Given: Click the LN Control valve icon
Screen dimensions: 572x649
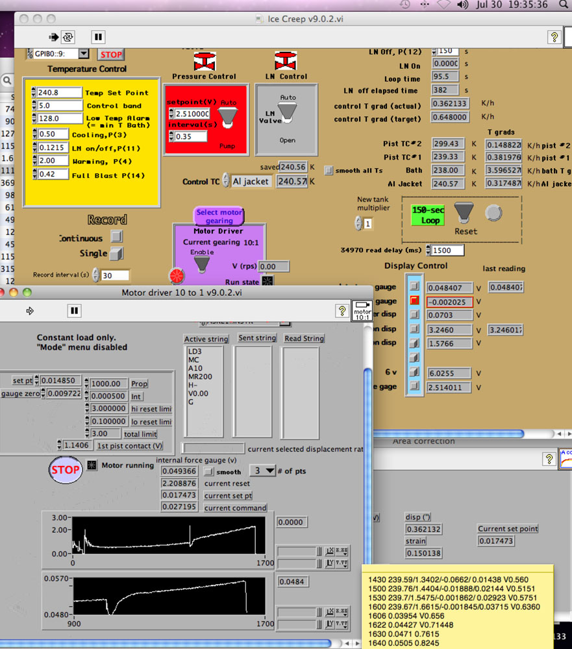Looking at the screenshot, I should pyautogui.click(x=286, y=62).
